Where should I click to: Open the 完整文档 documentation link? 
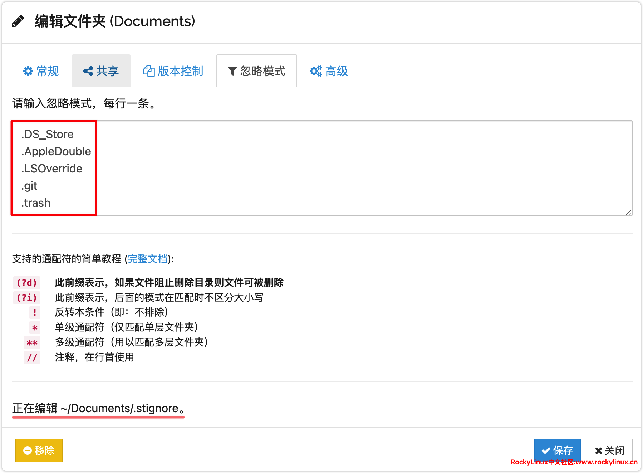[x=147, y=259]
